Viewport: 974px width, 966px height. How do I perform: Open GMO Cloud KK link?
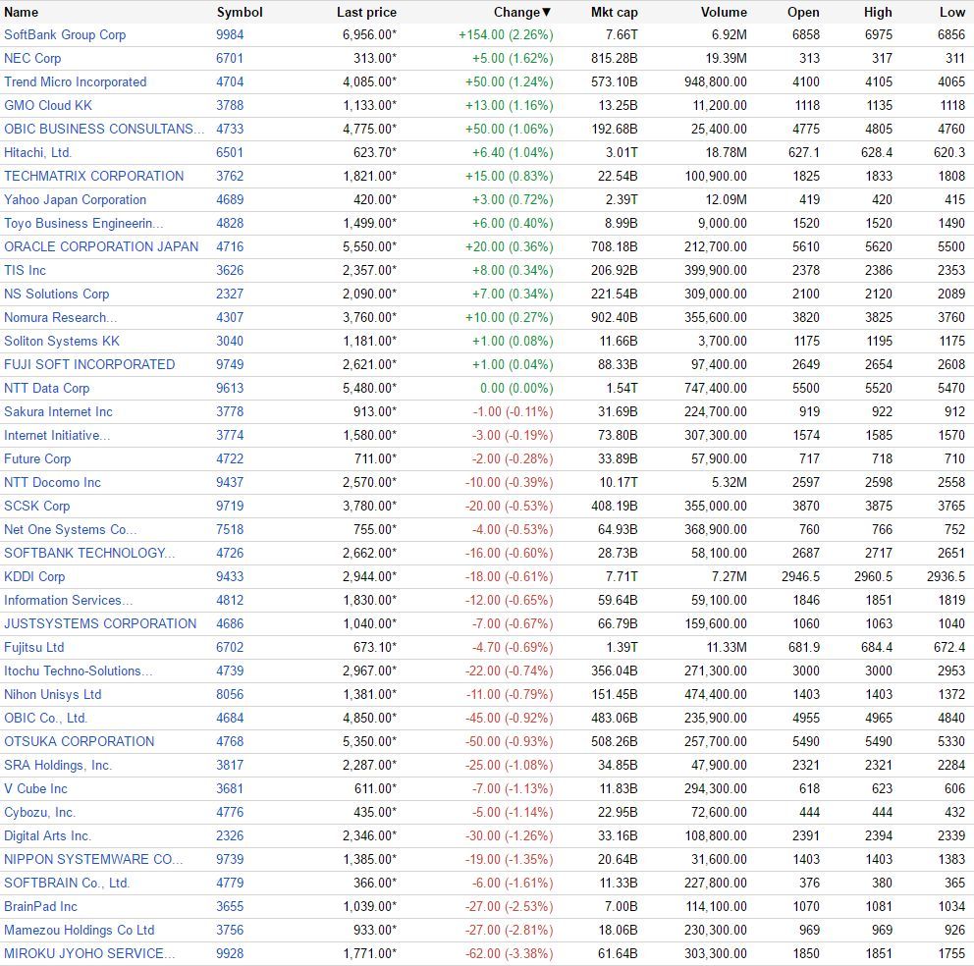pyautogui.click(x=48, y=106)
